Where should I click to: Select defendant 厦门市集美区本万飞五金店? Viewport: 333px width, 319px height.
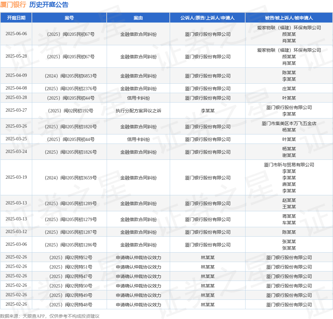pyautogui.click(x=289, y=123)
